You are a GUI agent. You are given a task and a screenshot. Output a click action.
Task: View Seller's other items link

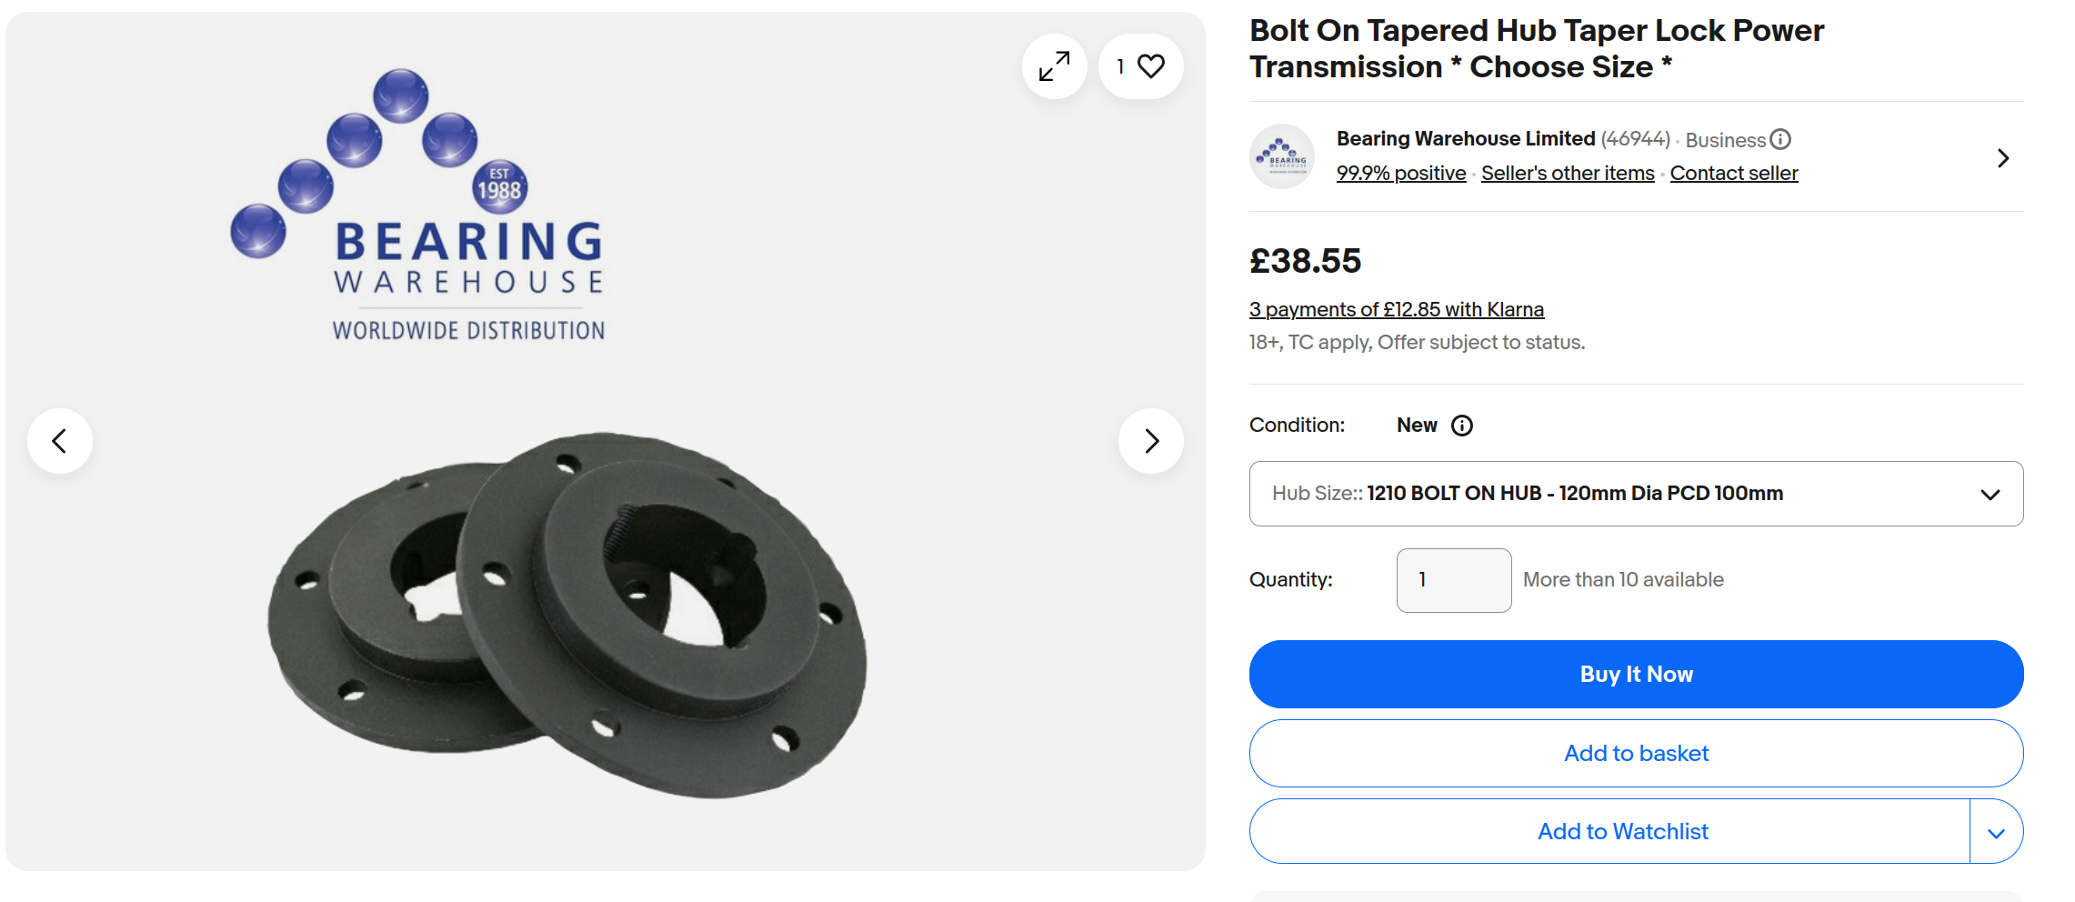[1567, 174]
